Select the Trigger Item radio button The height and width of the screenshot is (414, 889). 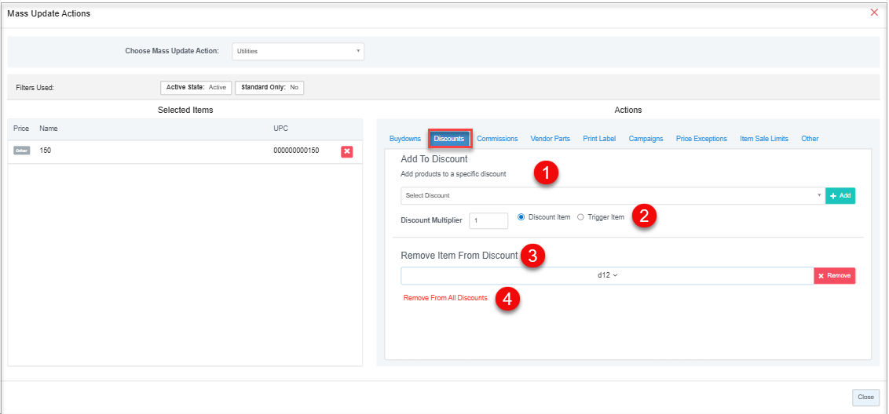pos(580,217)
